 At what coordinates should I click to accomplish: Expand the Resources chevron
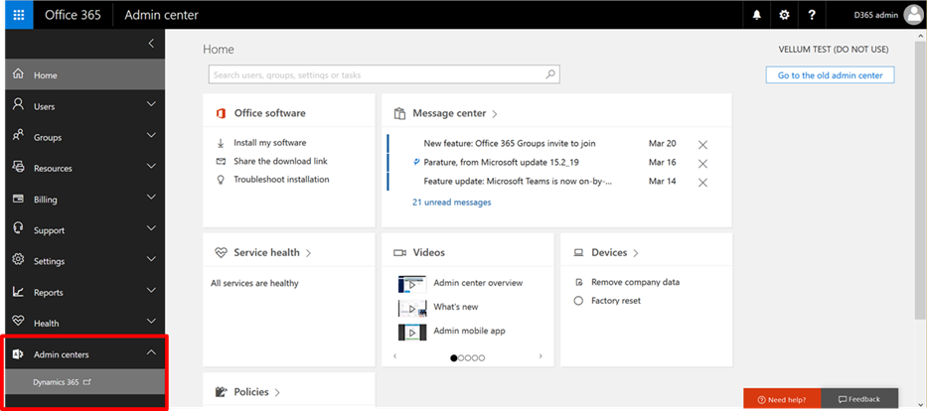[151, 166]
